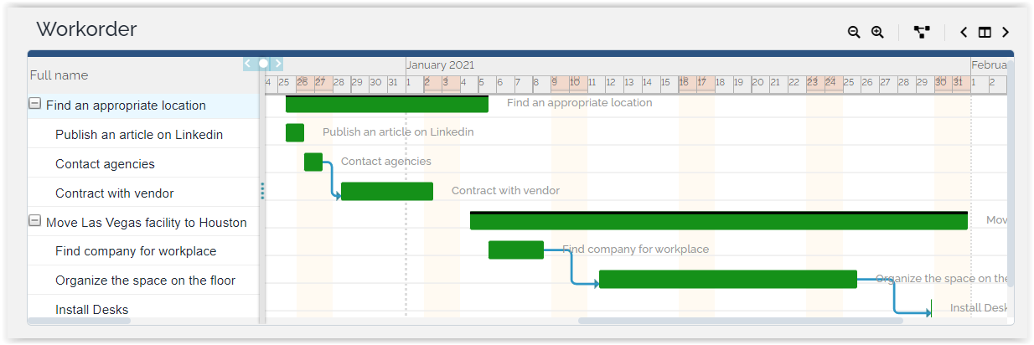Click the right splitter expand arrow

click(x=277, y=63)
